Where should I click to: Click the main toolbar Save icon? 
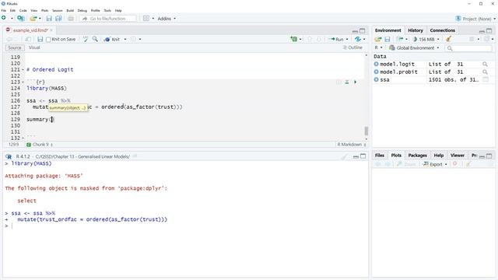(49, 19)
